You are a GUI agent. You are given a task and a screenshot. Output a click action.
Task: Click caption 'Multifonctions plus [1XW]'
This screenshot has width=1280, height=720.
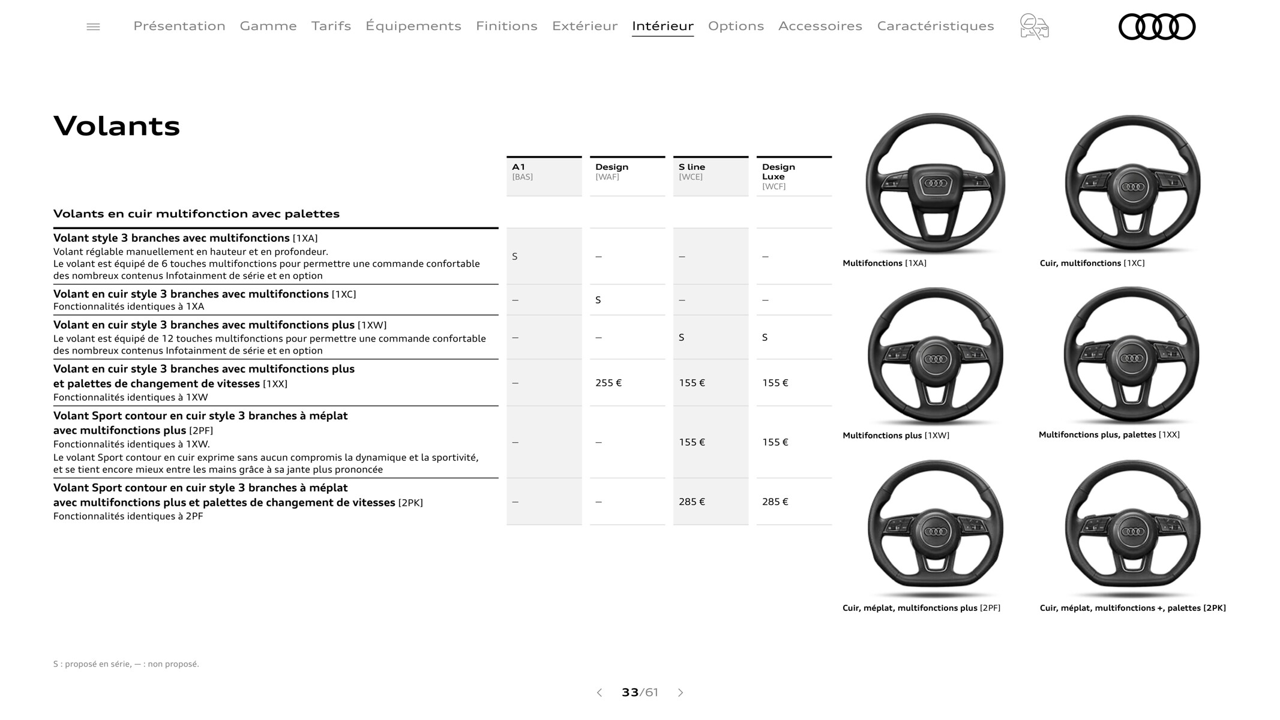pyautogui.click(x=896, y=436)
